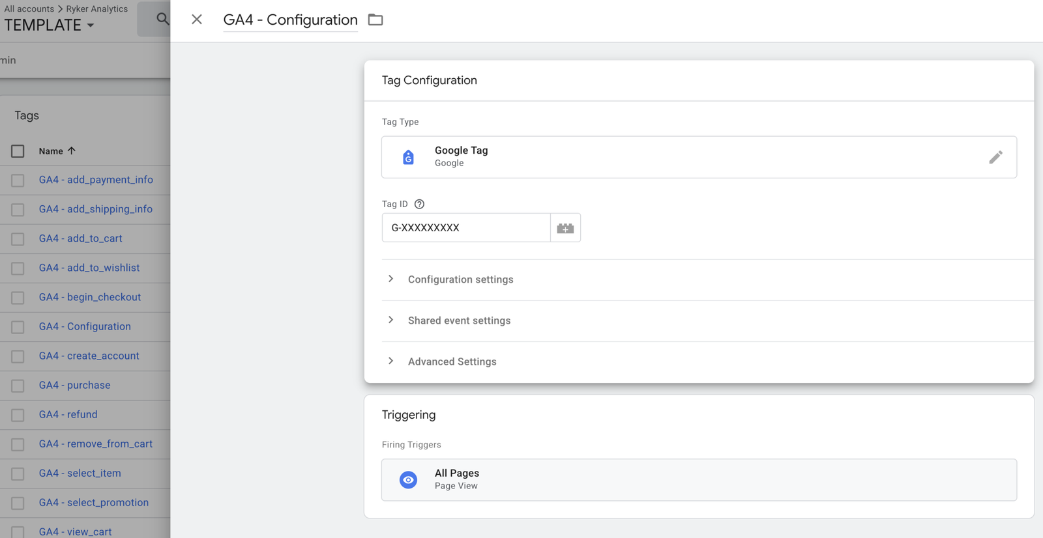The width and height of the screenshot is (1043, 538).
Task: Open the All Pages firing trigger
Action: [x=699, y=480]
